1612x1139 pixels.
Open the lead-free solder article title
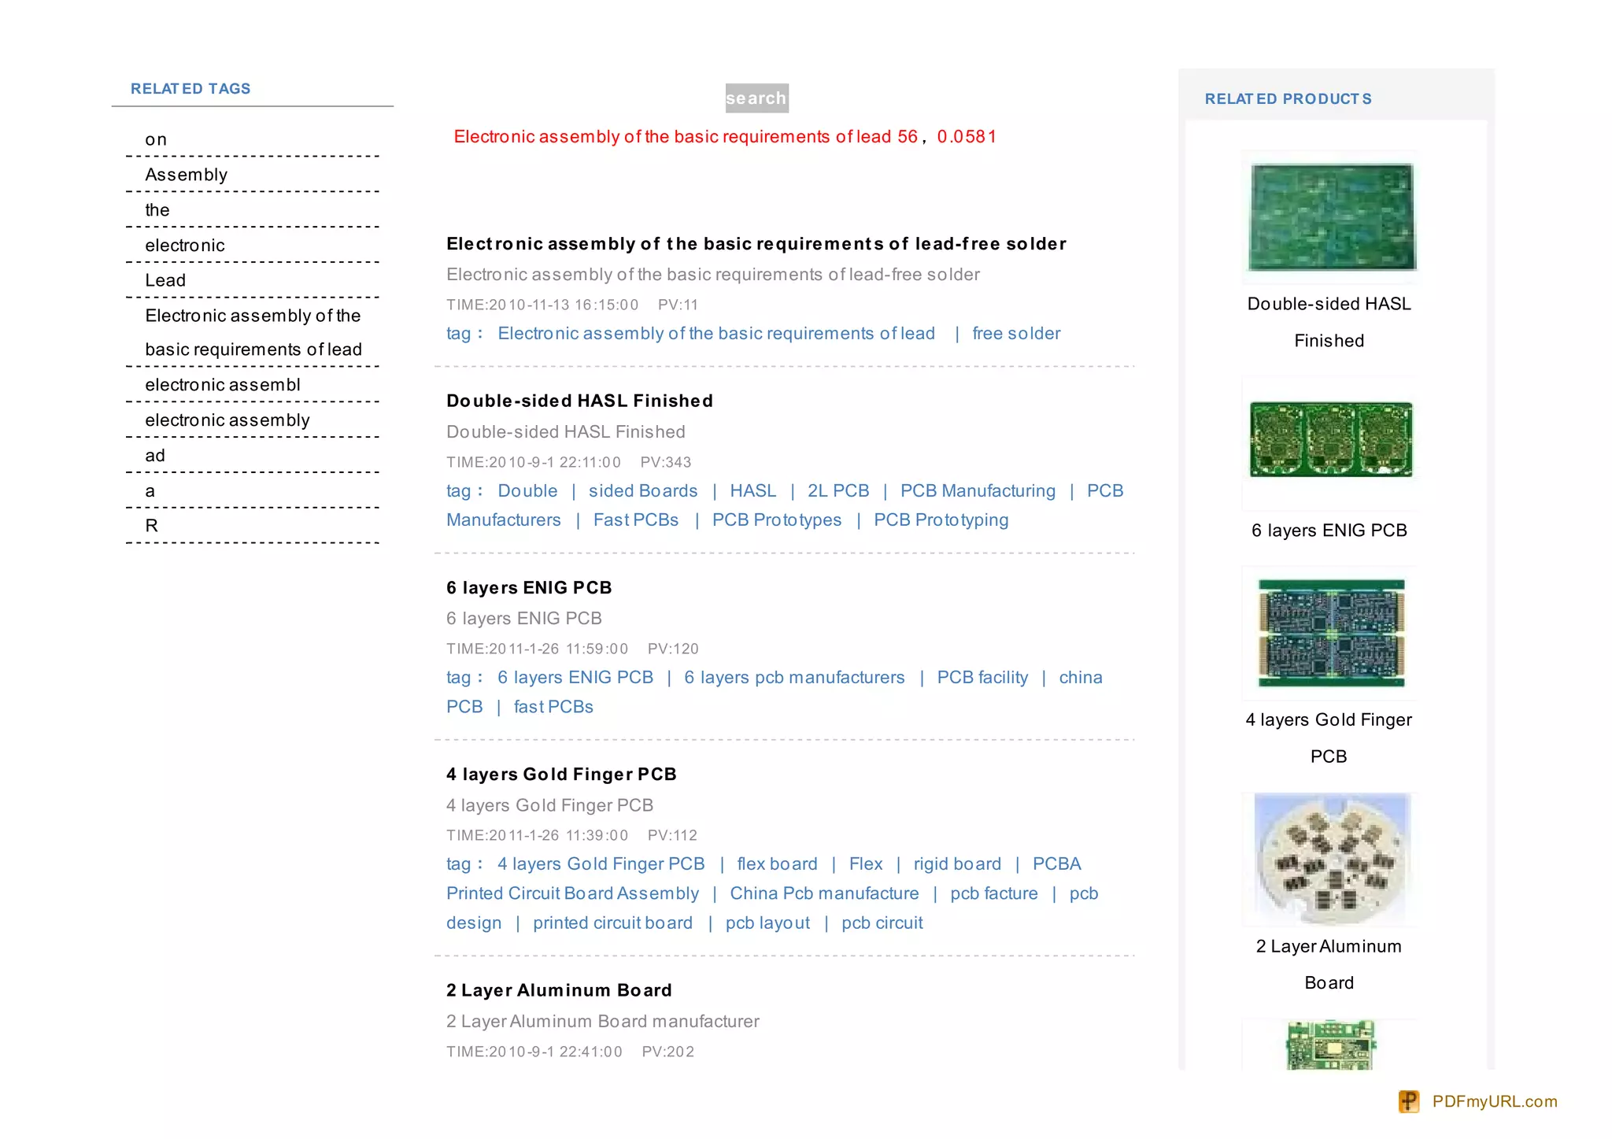pos(756,244)
